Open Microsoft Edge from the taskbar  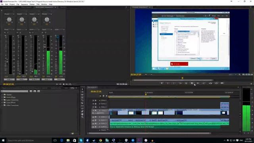point(62,140)
